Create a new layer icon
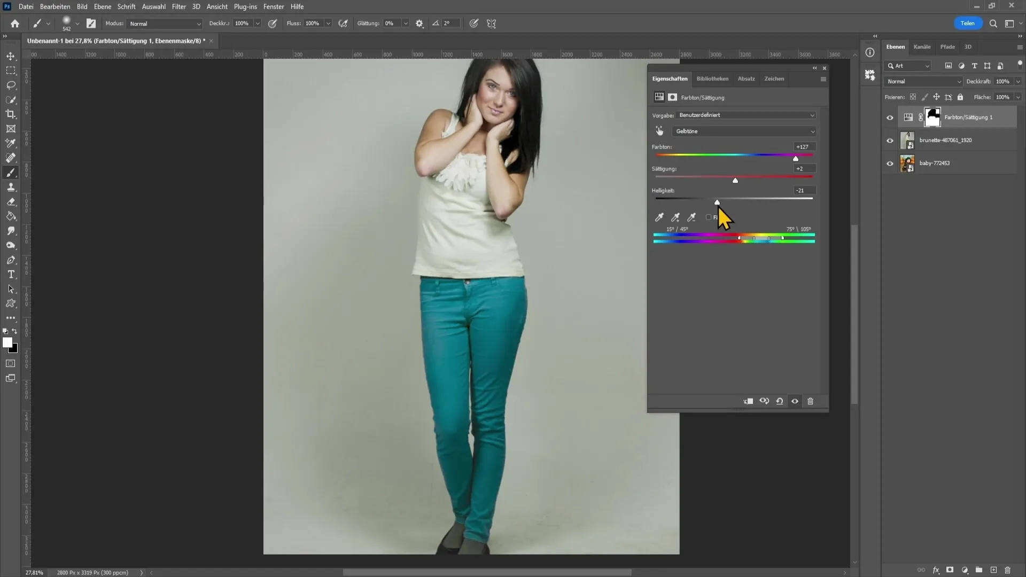This screenshot has width=1026, height=577. (x=993, y=570)
